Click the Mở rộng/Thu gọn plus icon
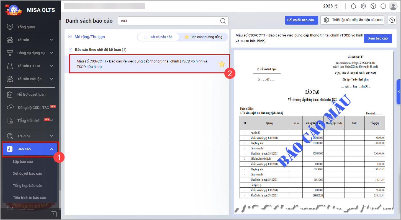This screenshot has width=401, height=220. [x=70, y=36]
